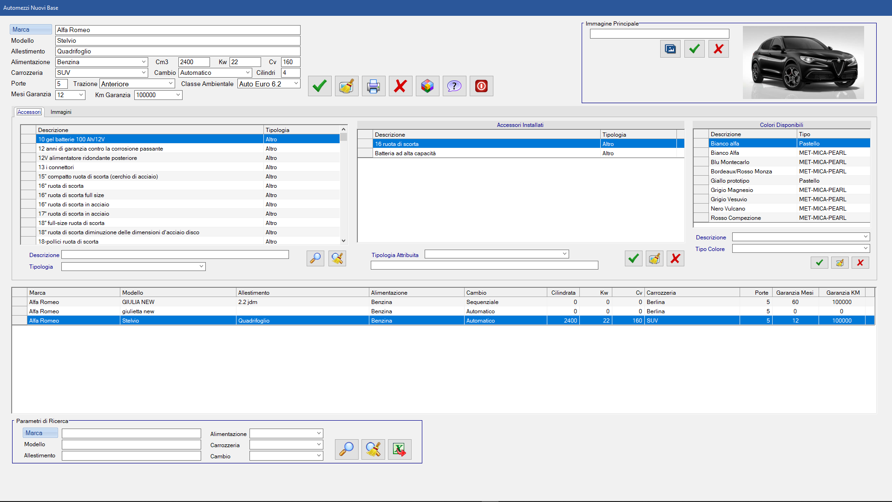Screen dimensions: 892x502
Task: Click the green checkmark save button in main toolbar
Action: point(320,86)
